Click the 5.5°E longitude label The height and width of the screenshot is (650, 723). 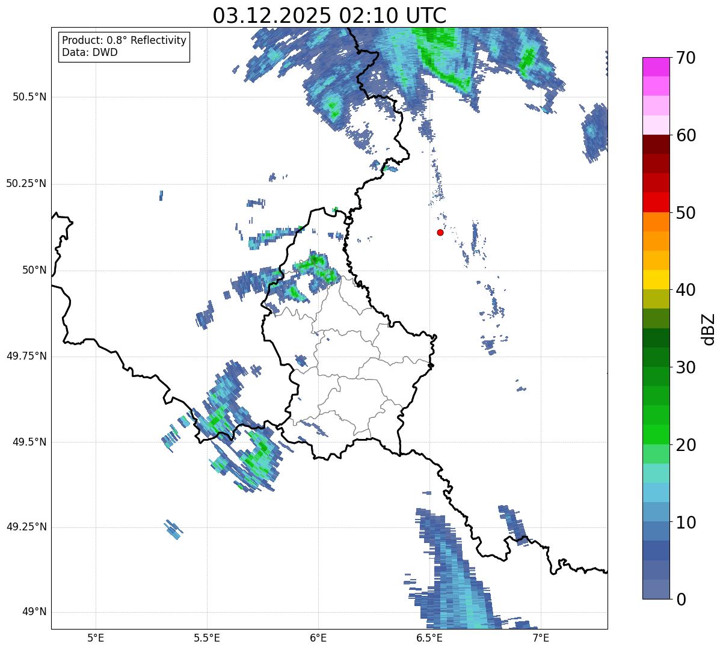point(207,637)
